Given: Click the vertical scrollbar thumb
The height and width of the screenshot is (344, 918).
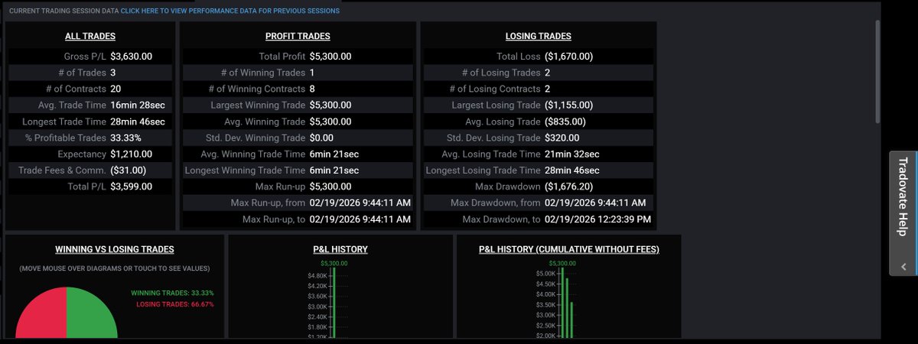Looking at the screenshot, I should 878,73.
